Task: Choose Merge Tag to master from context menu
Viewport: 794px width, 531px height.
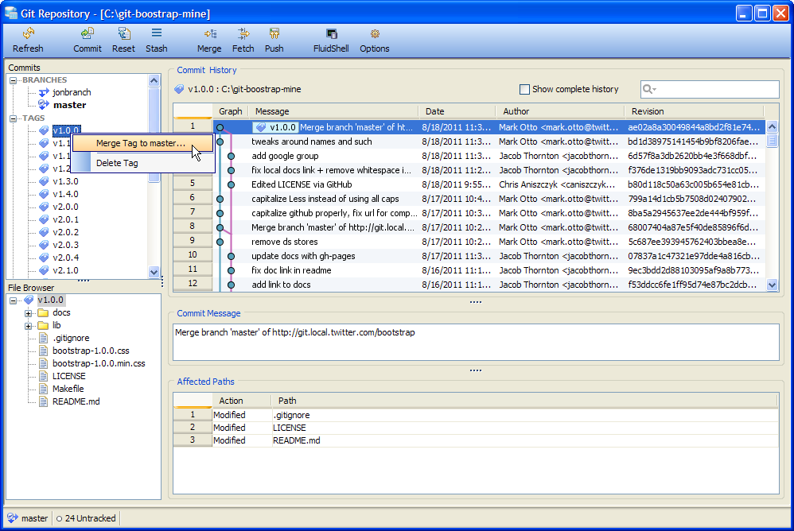Action: click(x=142, y=143)
